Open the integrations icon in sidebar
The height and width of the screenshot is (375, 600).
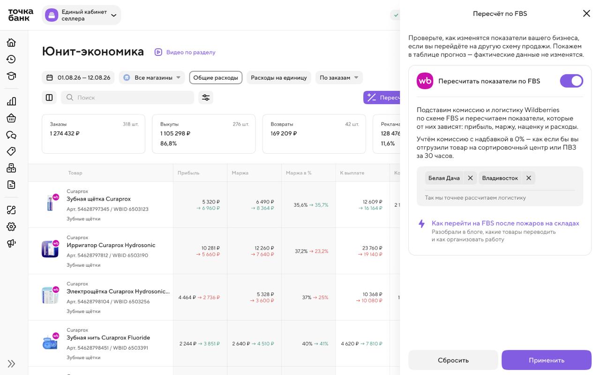(11, 210)
